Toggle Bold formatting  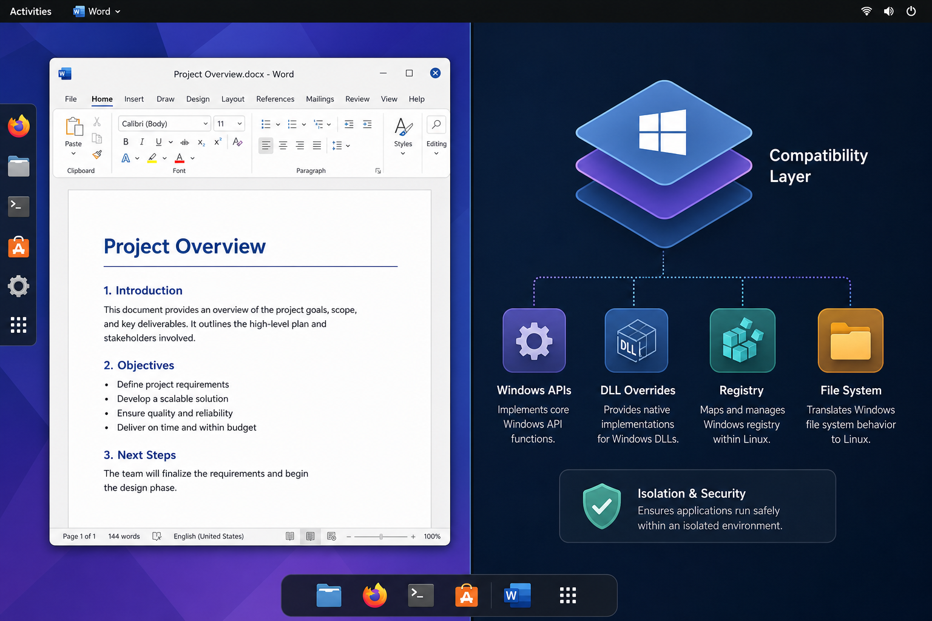(126, 142)
